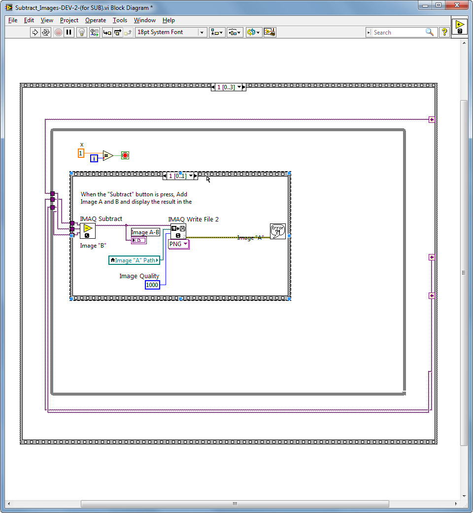The width and height of the screenshot is (473, 513).
Task: Open the Operate menu
Action: 96,20
